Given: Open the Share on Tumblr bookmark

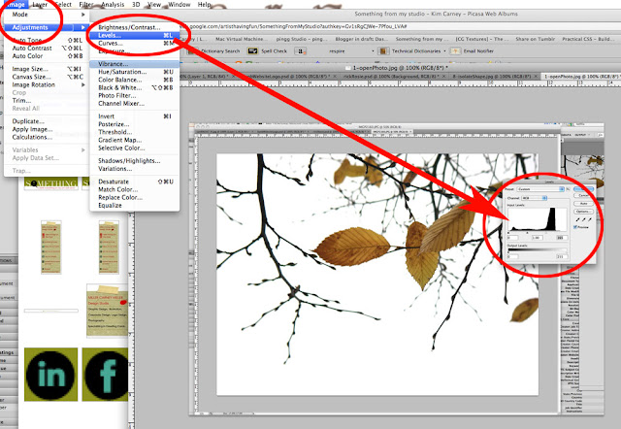Looking at the screenshot, I should click(535, 39).
